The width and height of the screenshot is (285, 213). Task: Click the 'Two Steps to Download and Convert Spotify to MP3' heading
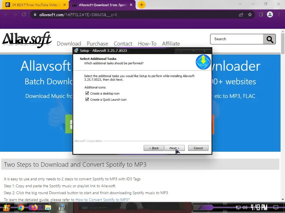click(x=75, y=164)
